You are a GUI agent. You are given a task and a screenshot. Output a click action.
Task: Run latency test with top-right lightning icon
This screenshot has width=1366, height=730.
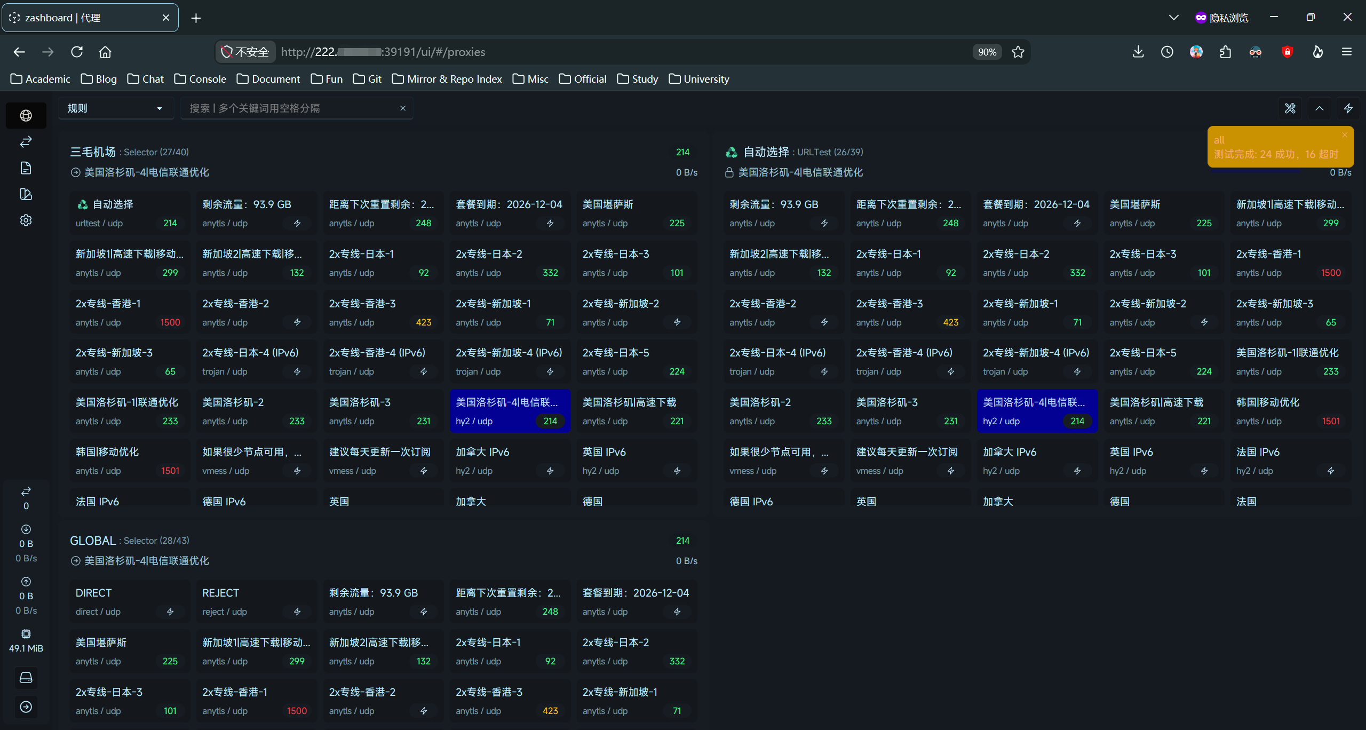click(1348, 108)
